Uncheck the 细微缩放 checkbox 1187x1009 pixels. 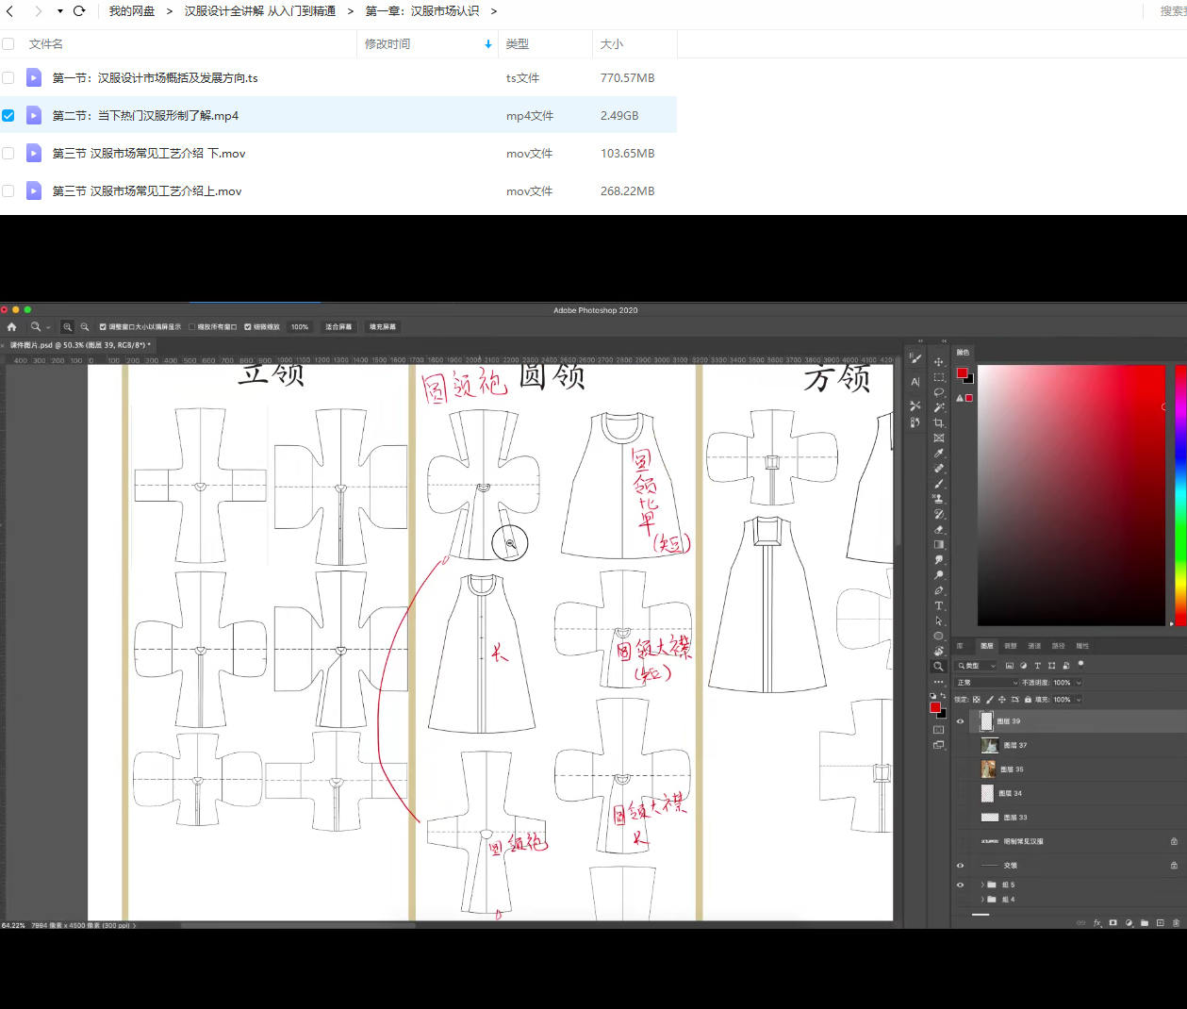[248, 327]
